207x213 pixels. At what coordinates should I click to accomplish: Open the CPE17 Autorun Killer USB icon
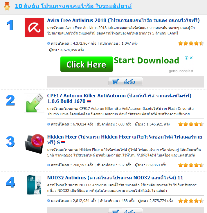(34, 103)
